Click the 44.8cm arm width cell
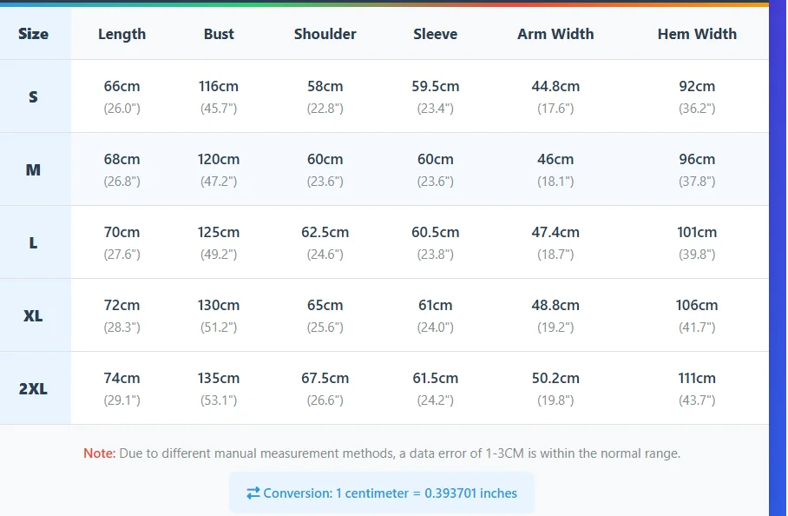788x516 pixels. tap(555, 87)
